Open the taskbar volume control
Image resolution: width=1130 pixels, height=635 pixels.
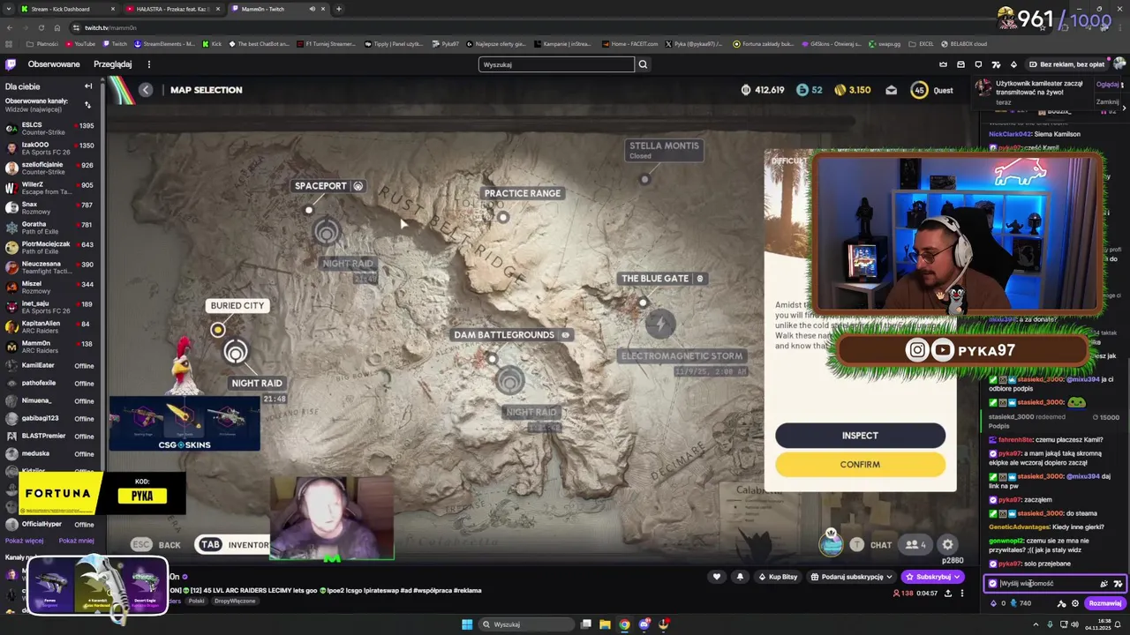pos(1074,624)
